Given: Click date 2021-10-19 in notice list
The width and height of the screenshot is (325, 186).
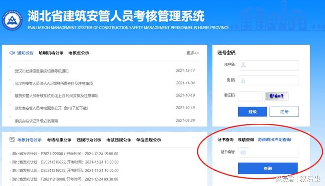Looking at the screenshot, I should tap(185, 95).
